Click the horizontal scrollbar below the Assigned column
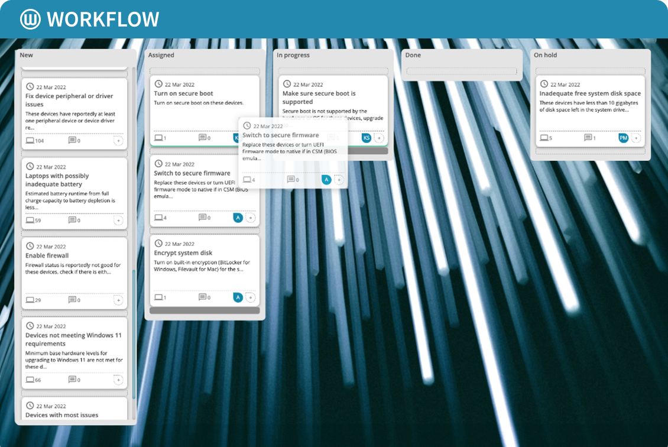 click(x=205, y=310)
